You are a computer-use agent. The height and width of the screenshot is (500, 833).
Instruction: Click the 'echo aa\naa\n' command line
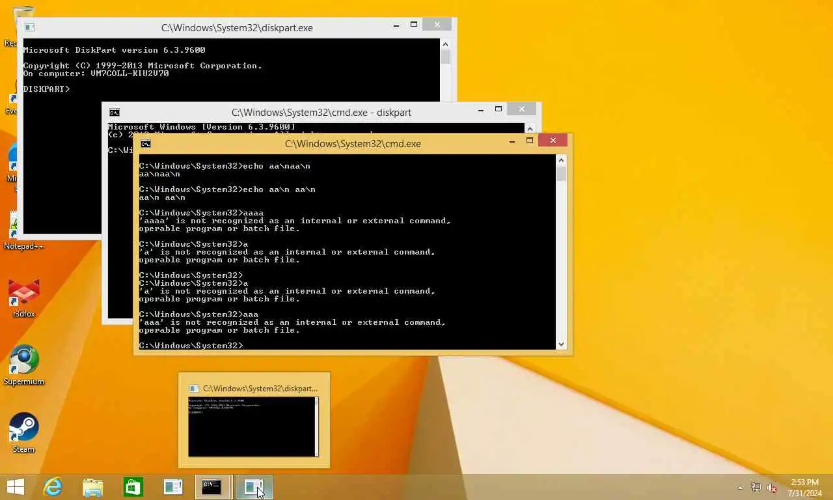coord(225,166)
